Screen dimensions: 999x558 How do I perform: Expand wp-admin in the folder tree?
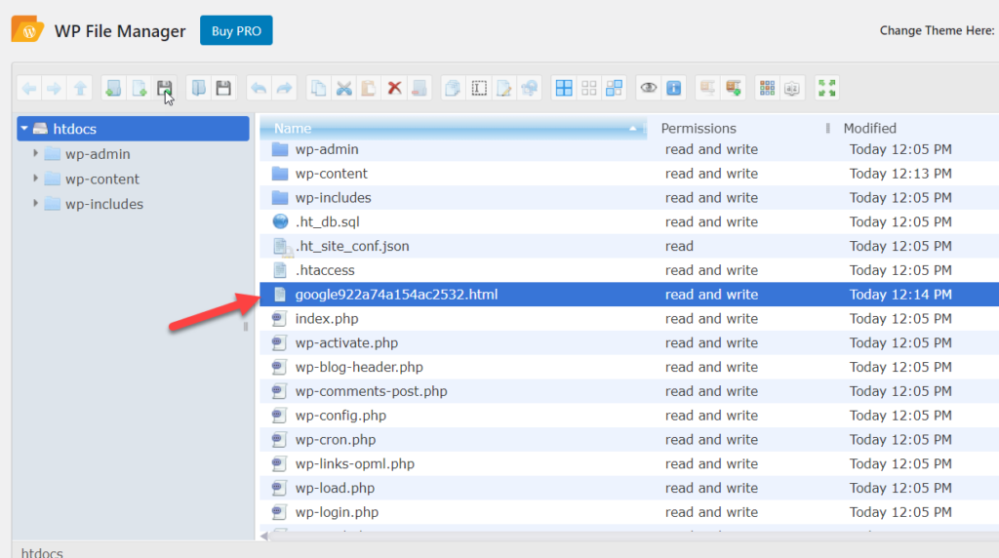[x=36, y=153]
